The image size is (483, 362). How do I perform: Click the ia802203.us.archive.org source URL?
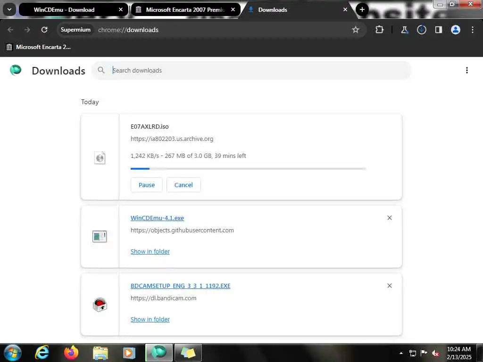[172, 139]
